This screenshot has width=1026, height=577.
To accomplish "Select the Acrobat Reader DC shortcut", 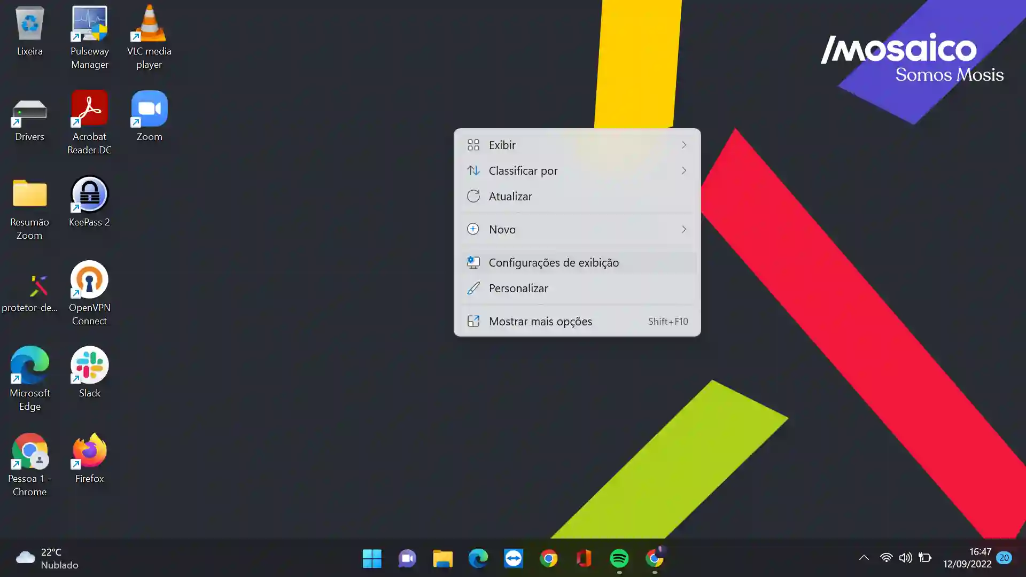I will [x=89, y=123].
